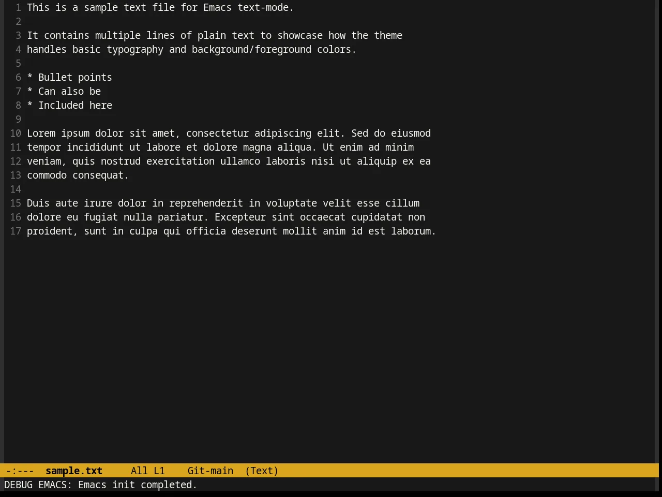Click the right-edge scrollbar strip

(x=657, y=231)
